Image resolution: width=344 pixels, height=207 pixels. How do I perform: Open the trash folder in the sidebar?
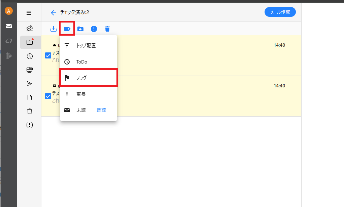tap(30, 111)
